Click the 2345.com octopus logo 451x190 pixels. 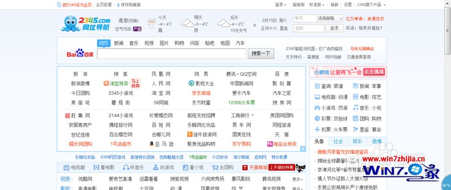point(86,23)
